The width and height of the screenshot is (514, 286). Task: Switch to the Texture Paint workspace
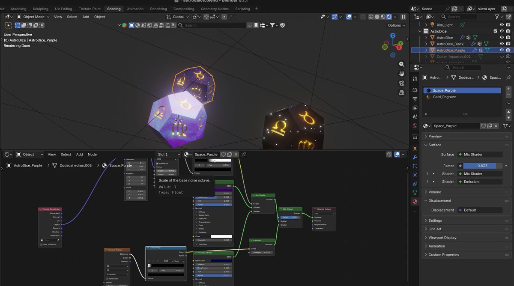[x=90, y=9]
